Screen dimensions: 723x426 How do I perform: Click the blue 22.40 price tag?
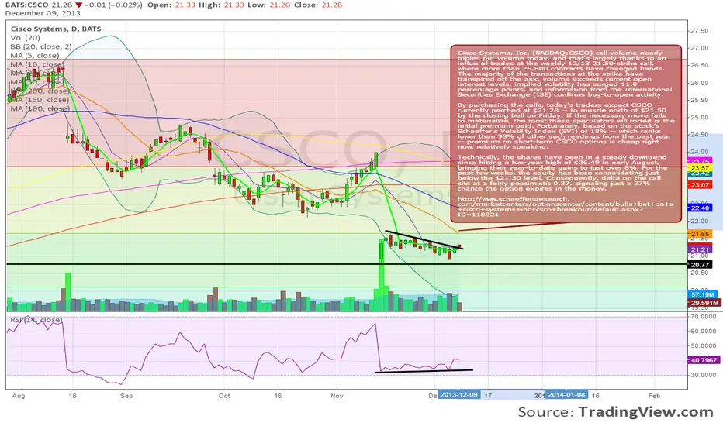pos(701,208)
